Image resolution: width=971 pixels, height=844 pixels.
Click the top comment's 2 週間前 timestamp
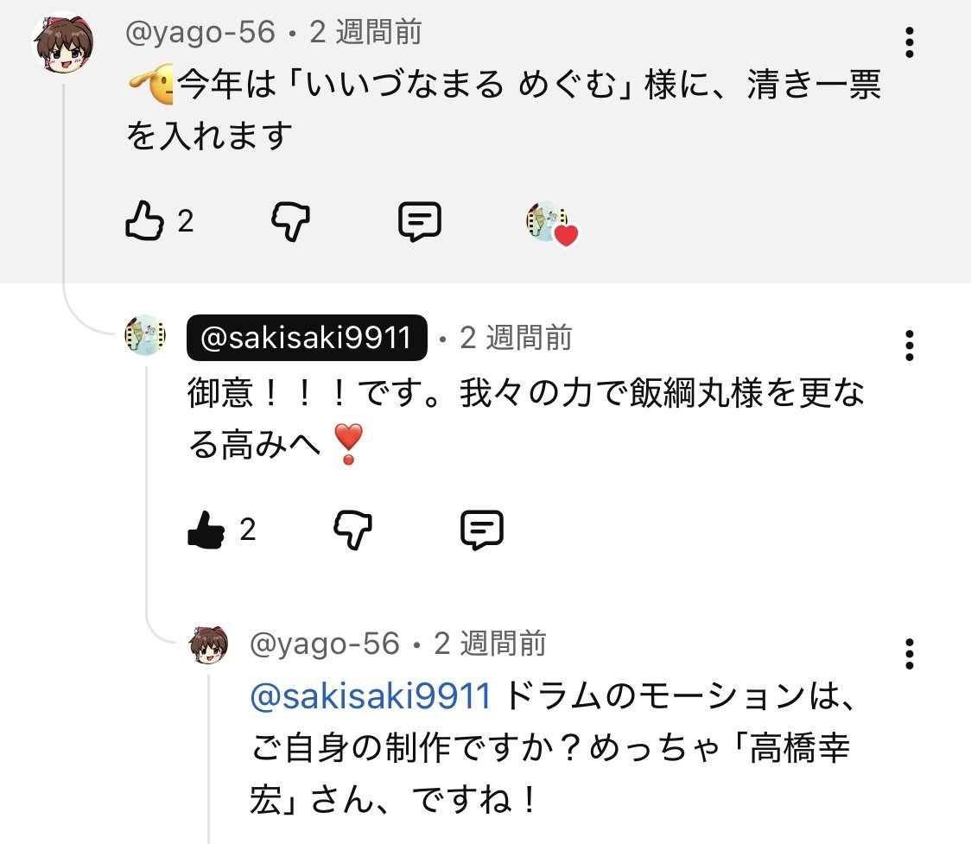coord(365,33)
